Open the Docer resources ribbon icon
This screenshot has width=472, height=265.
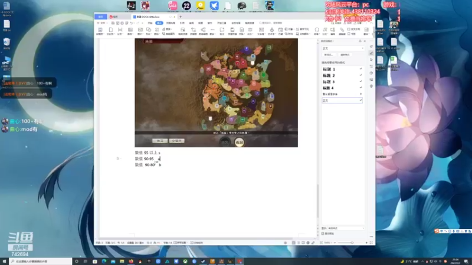183,31
